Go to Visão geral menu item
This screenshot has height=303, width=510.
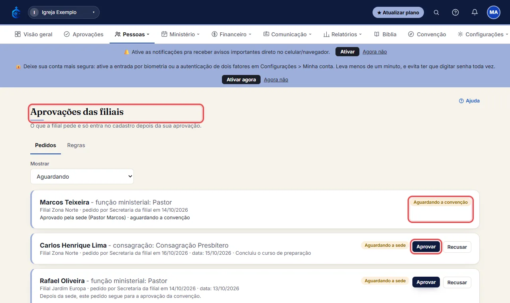point(33,34)
